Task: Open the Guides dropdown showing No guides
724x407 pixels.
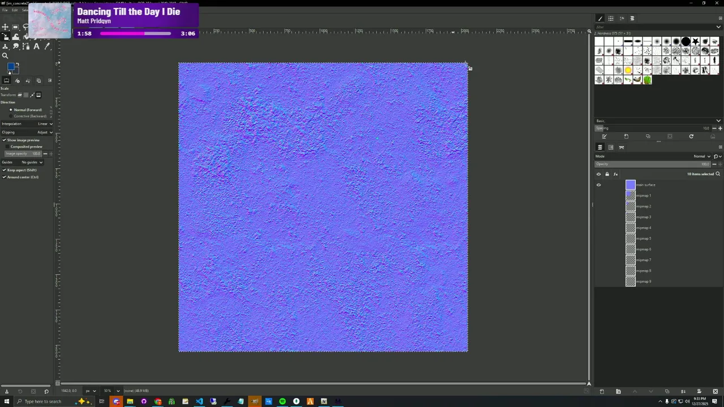Action: point(23,162)
